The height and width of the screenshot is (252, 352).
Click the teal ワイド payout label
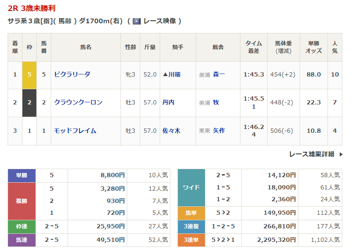[191, 187]
